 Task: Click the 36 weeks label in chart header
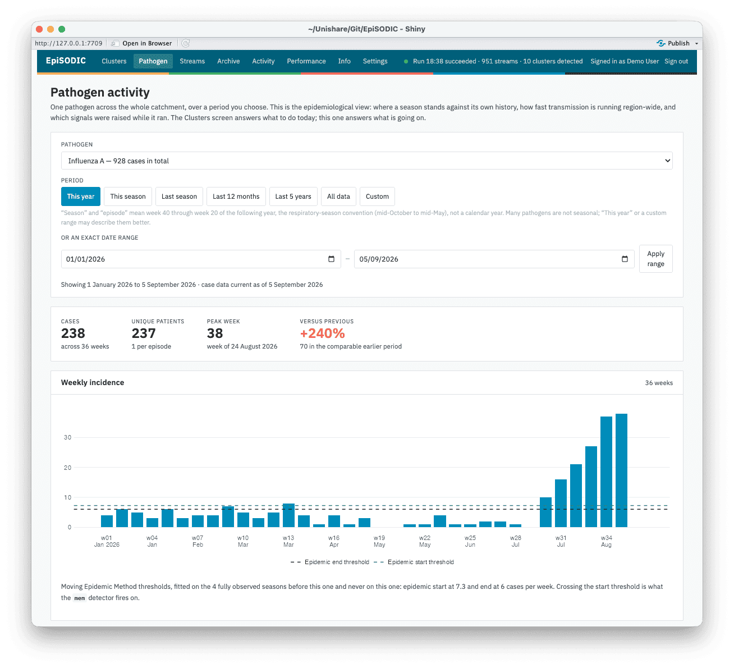(x=659, y=383)
